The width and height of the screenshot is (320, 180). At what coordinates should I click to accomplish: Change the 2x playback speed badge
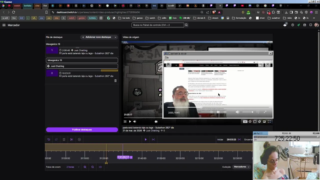click(x=245, y=122)
